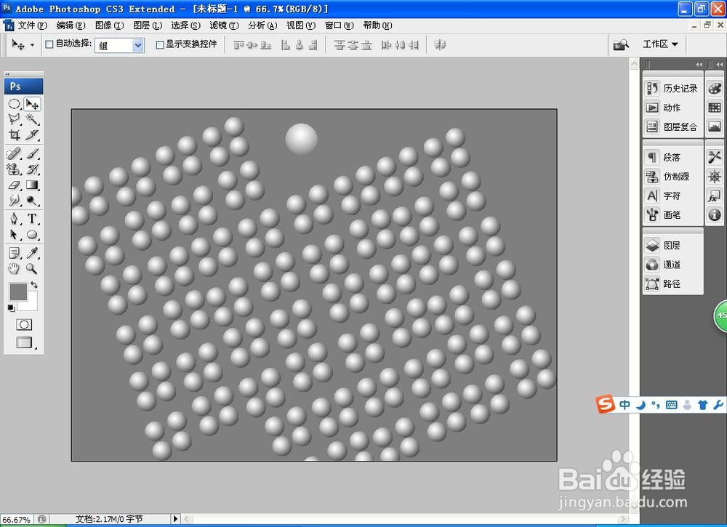Image resolution: width=727 pixels, height=527 pixels.
Task: Select the Polygonal Lasso tool
Action: point(15,119)
